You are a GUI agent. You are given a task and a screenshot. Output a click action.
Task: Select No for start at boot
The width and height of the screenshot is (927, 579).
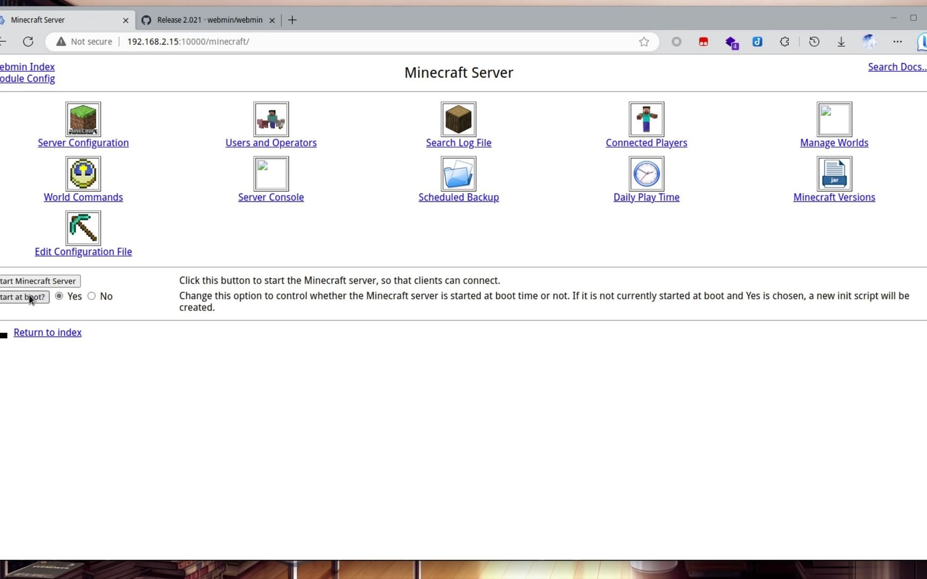click(91, 296)
